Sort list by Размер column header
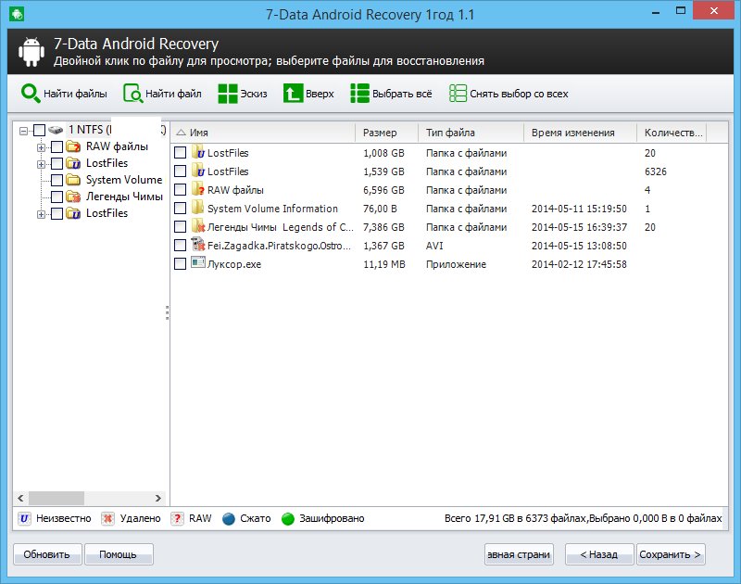This screenshot has height=584, width=741. click(386, 133)
